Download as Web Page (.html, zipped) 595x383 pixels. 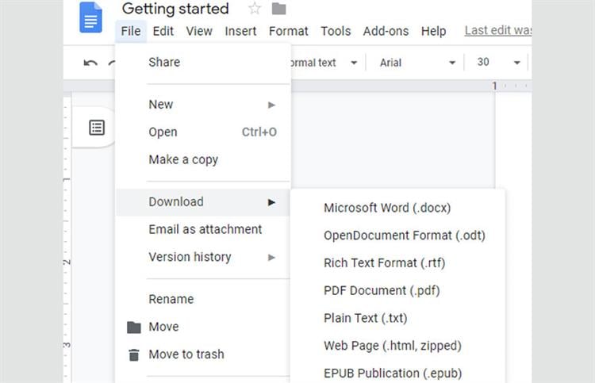pos(398,346)
